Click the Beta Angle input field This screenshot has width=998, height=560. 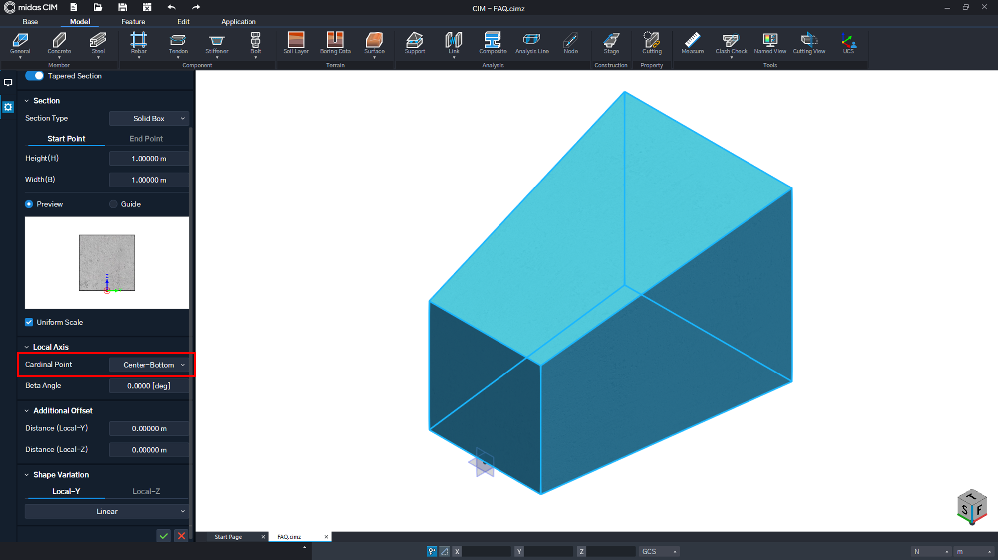coord(149,386)
